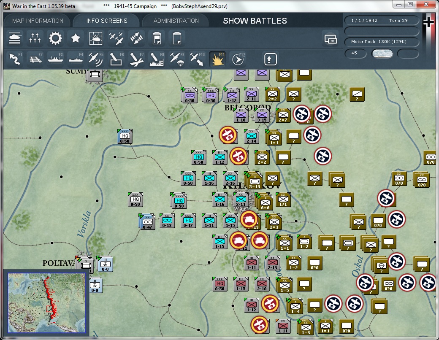Viewport: 439px width, 340px height.
Task: Open the Losses screen crosses icon
Action: point(35,38)
